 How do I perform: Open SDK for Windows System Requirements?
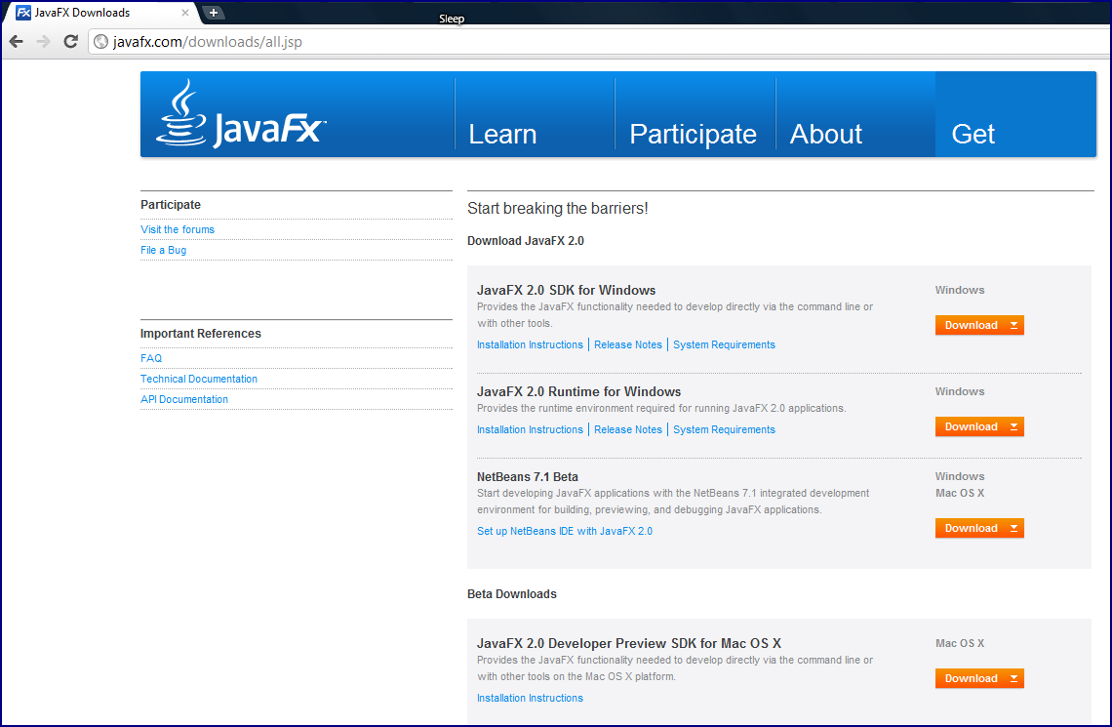pyautogui.click(x=724, y=344)
